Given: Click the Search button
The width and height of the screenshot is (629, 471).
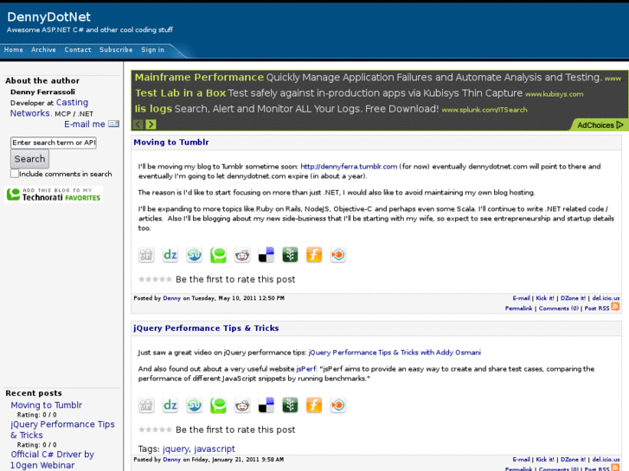Looking at the screenshot, I should click(x=29, y=159).
